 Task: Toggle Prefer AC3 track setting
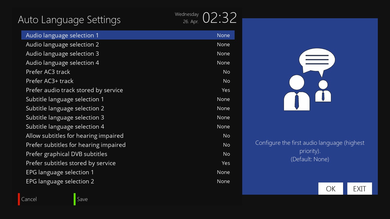tap(128, 72)
